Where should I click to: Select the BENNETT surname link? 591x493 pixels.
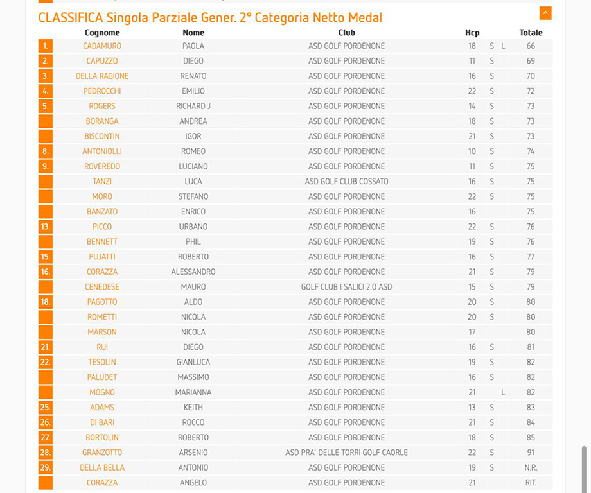(x=102, y=242)
